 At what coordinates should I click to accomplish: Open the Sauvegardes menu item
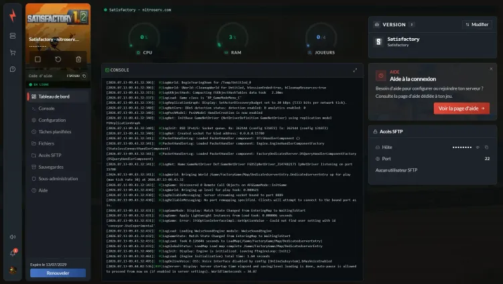click(58, 167)
